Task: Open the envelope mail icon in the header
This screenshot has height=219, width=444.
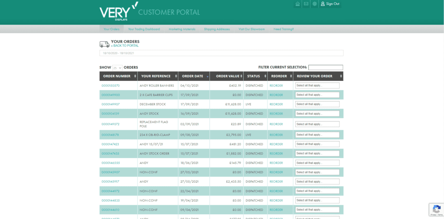Action: point(306,4)
